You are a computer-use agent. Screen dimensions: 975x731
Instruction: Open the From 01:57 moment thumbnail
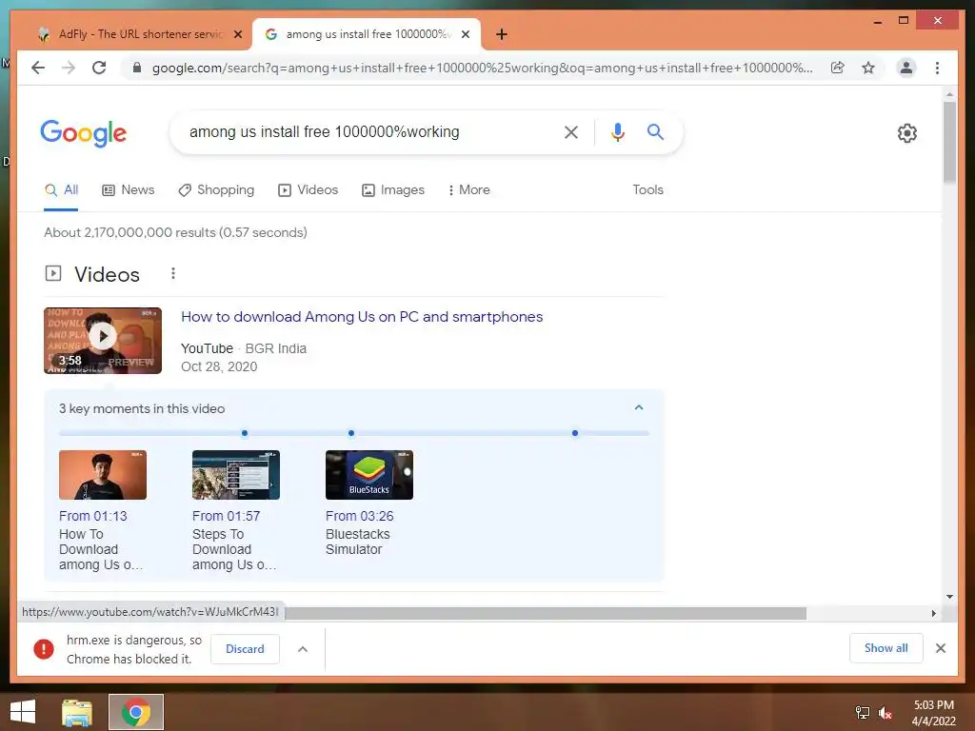pos(236,475)
